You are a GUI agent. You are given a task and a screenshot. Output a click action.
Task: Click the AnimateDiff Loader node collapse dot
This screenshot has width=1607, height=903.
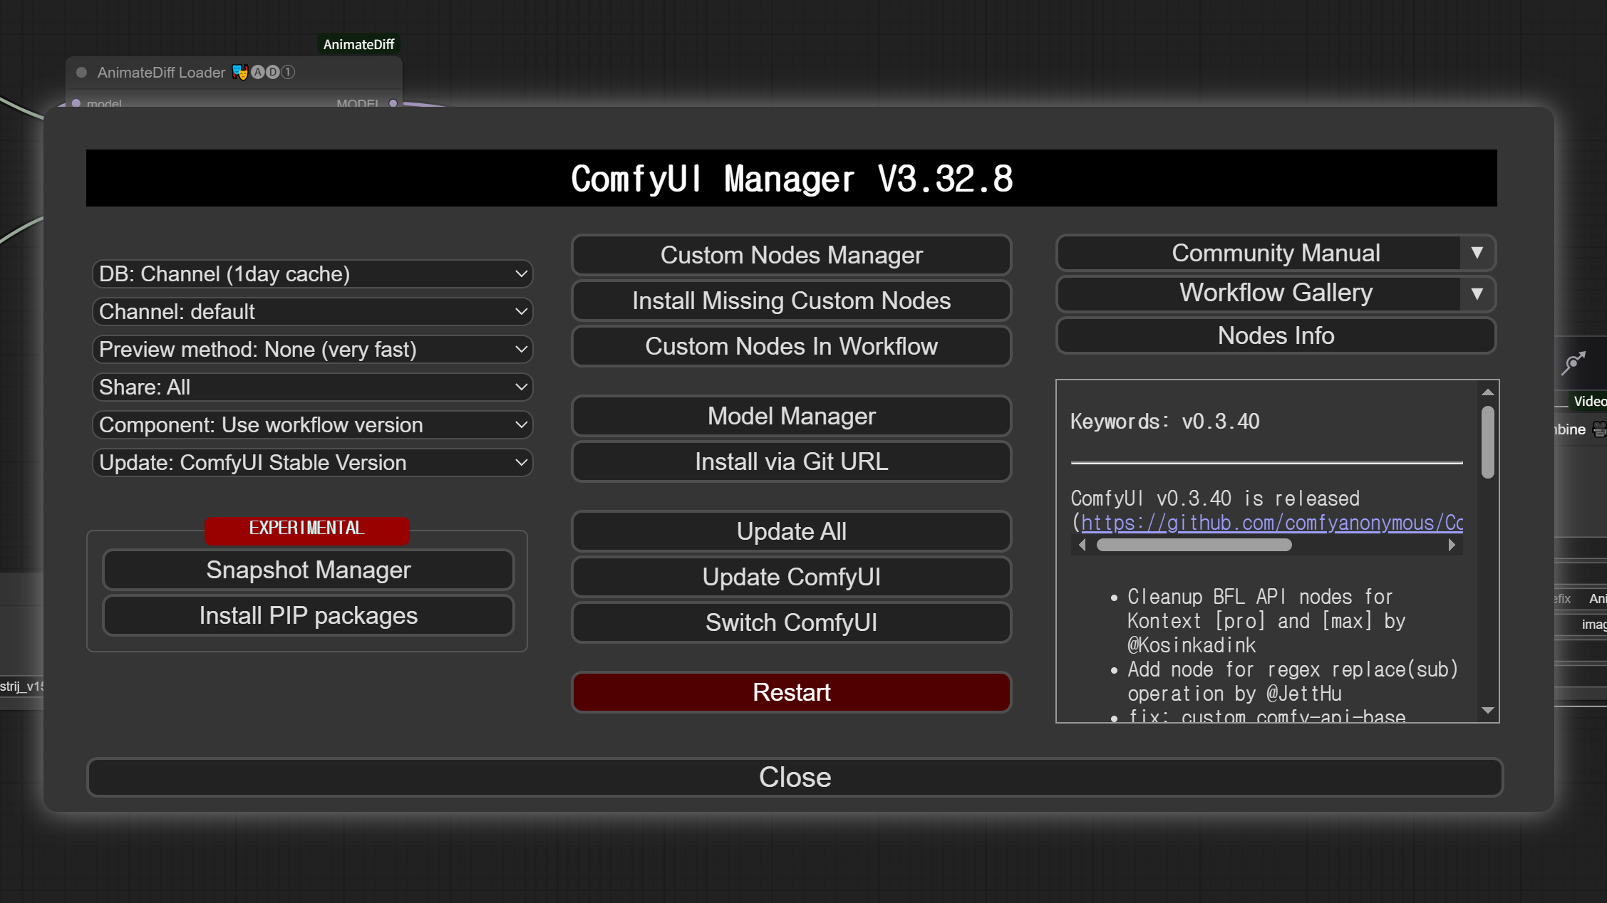tap(81, 72)
